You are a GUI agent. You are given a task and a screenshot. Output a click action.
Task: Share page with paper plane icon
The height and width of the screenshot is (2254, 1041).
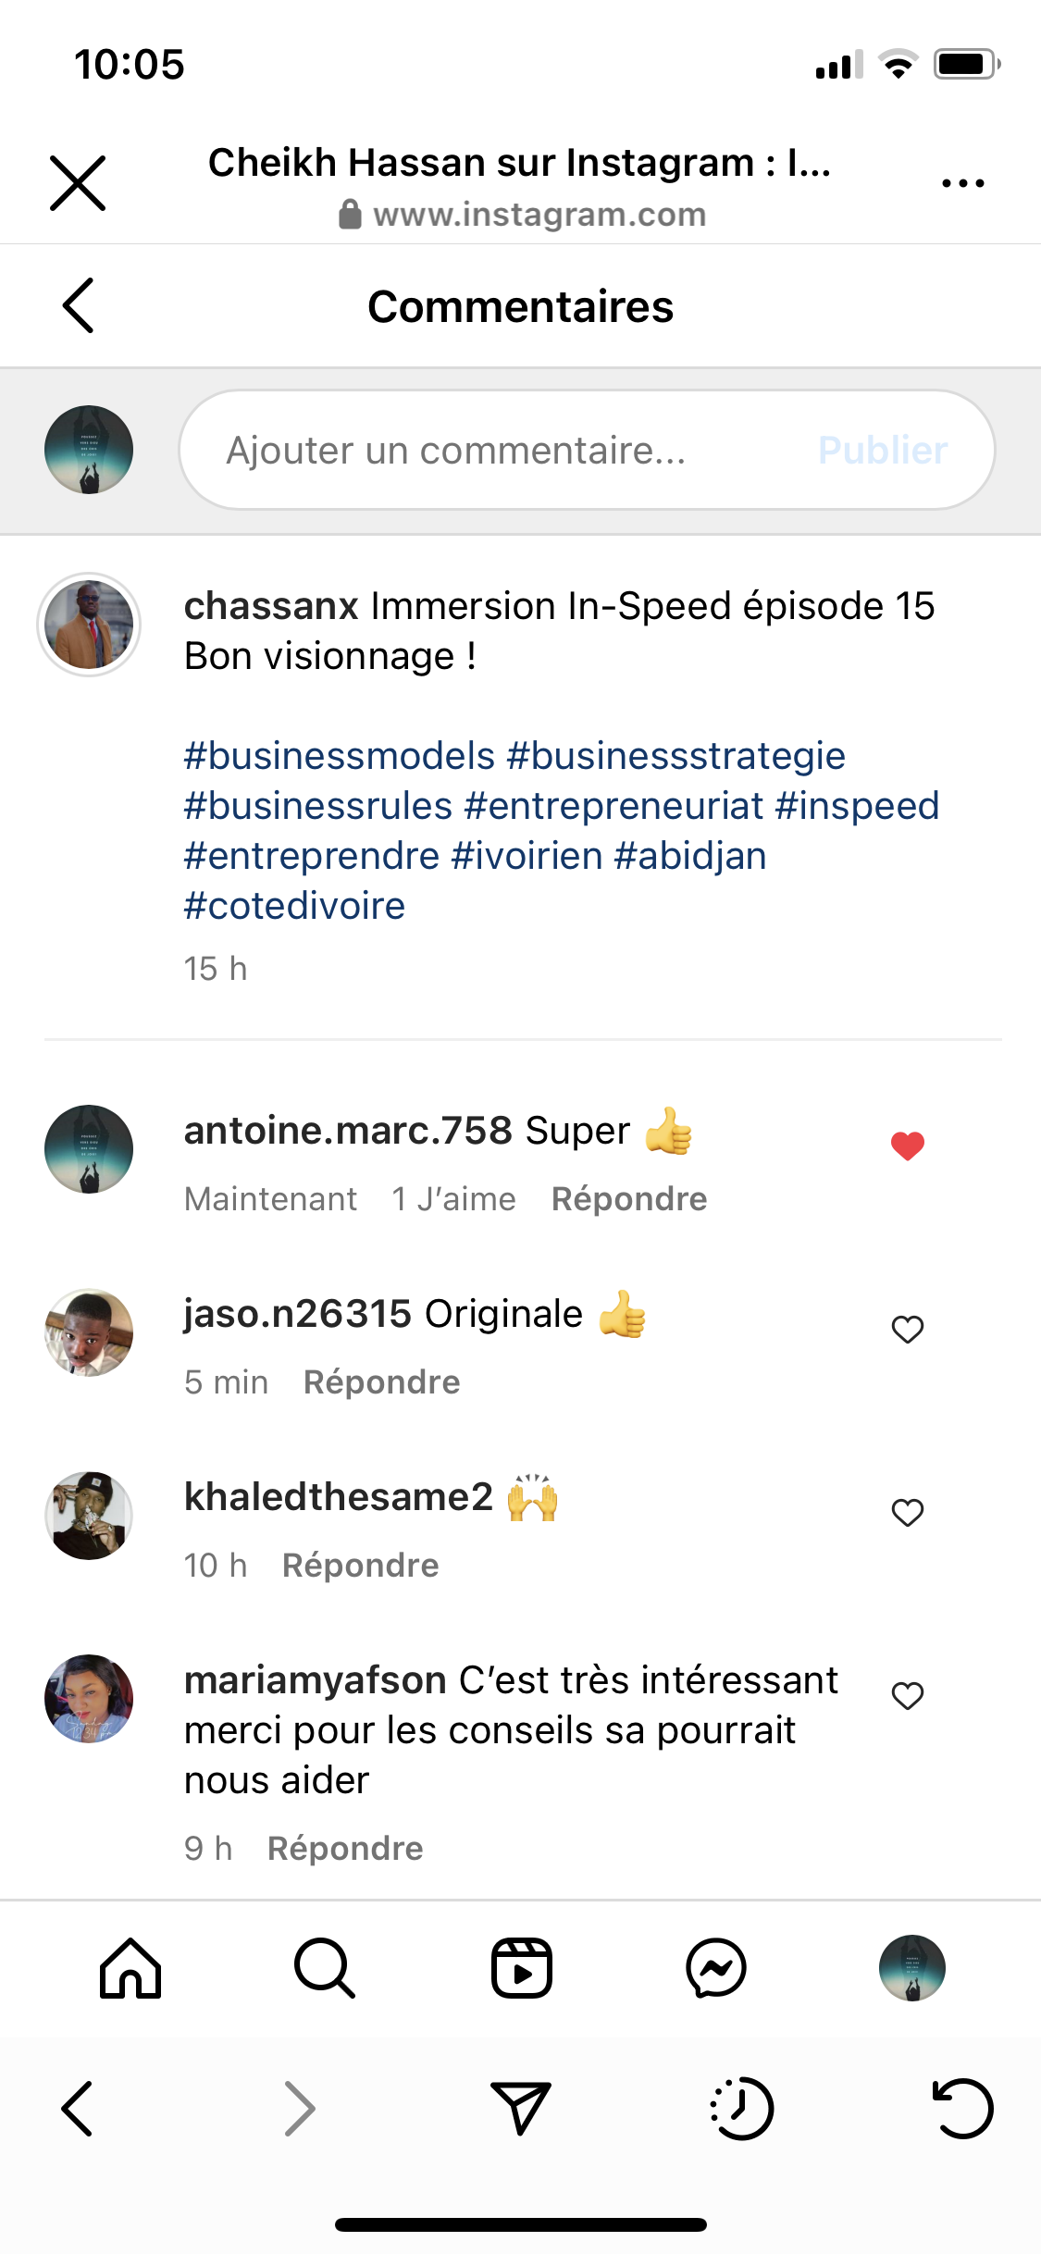point(521,2108)
